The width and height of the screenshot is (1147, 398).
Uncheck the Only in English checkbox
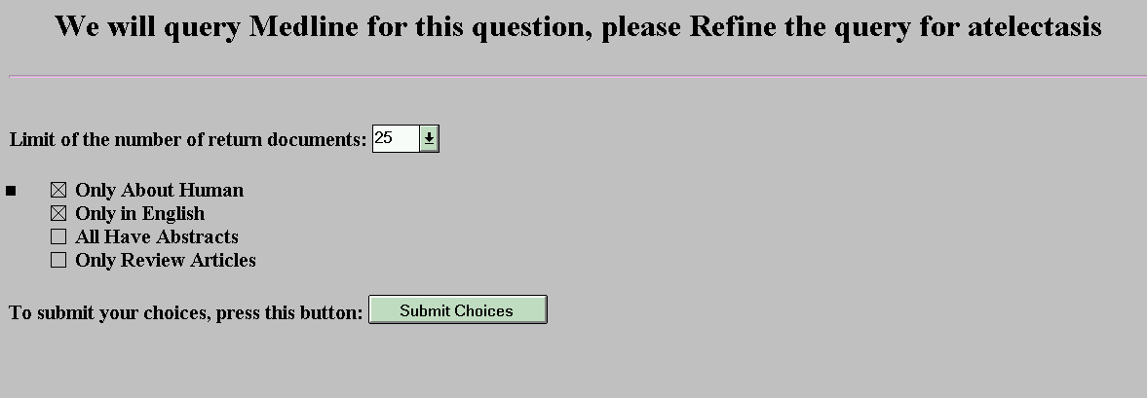58,214
